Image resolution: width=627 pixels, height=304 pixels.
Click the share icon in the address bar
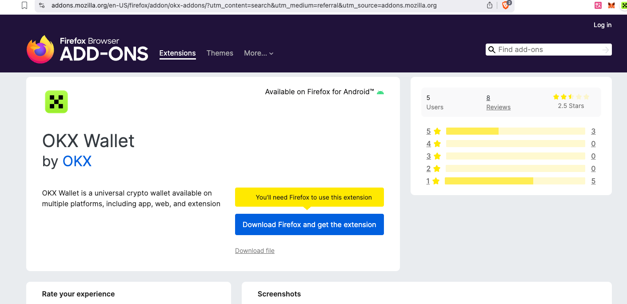(490, 5)
